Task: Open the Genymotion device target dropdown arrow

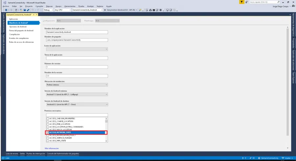Action: click(x=136, y=10)
